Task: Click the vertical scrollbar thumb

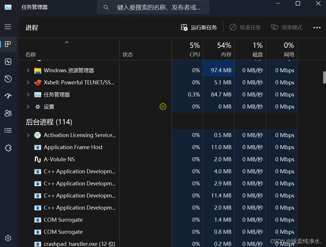Action: pos(324,77)
